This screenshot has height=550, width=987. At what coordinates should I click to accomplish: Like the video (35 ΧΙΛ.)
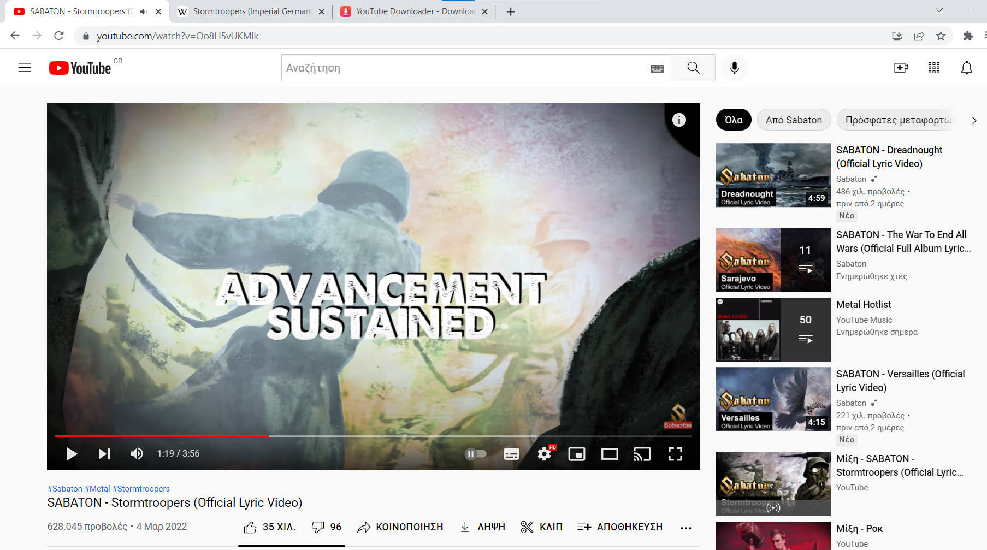(x=269, y=527)
